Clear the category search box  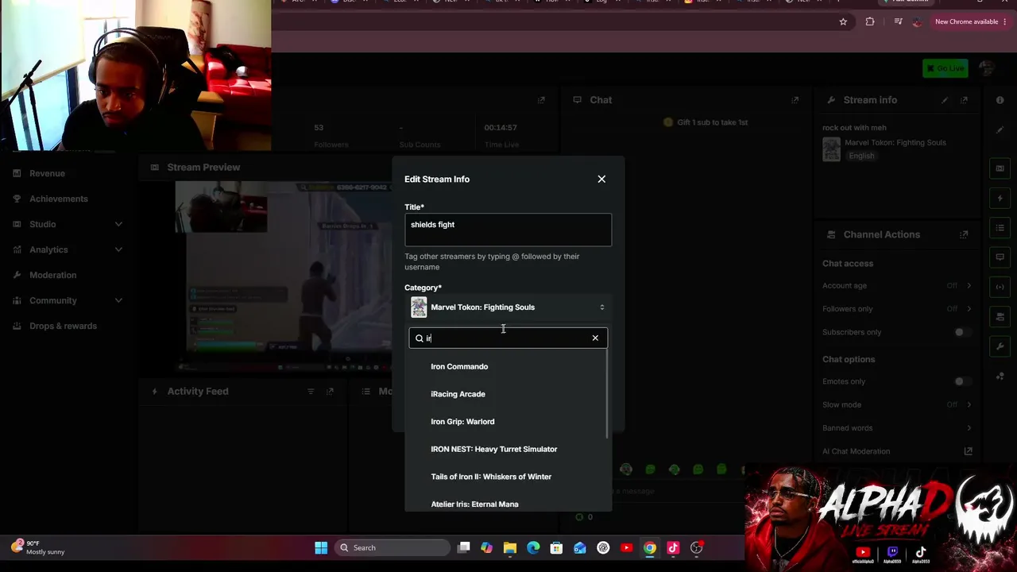[x=595, y=338]
